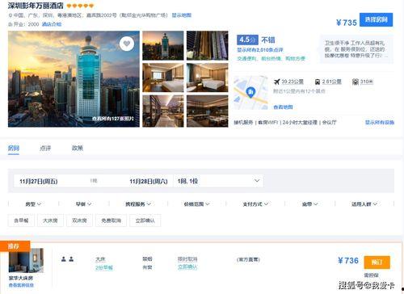Click the location pin icon beside hotel address

click(x=11, y=15)
